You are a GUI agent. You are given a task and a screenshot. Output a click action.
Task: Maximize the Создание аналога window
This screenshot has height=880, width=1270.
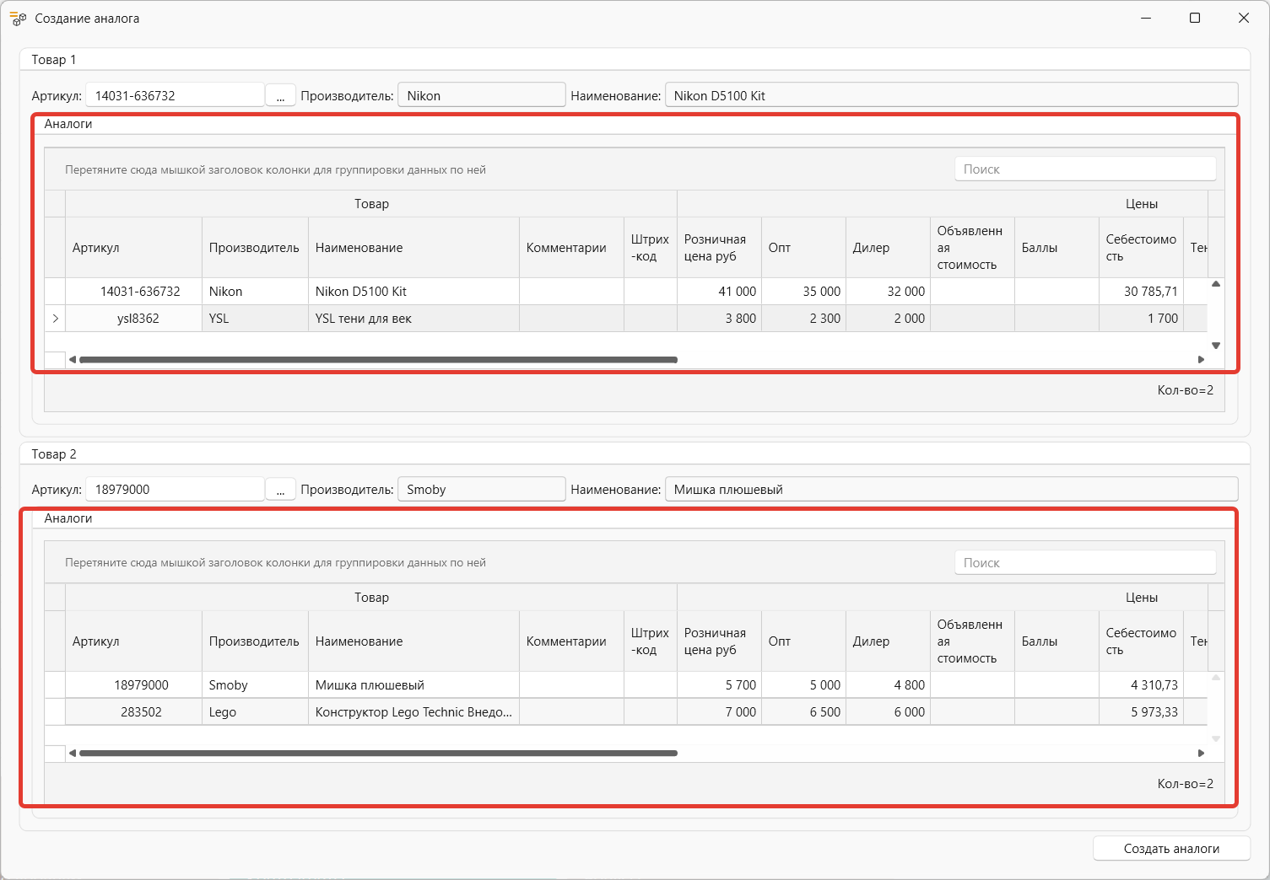(1195, 18)
